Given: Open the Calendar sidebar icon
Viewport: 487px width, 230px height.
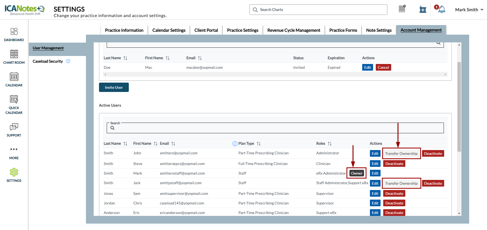Looking at the screenshot, I should tap(14, 77).
